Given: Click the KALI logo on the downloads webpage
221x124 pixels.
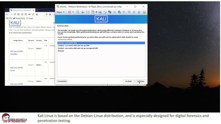Looking at the screenshot, I should 15,23.
